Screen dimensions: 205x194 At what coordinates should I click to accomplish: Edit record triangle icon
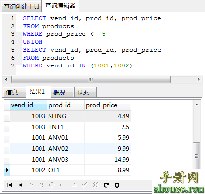pyautogui.click(x=74, y=185)
